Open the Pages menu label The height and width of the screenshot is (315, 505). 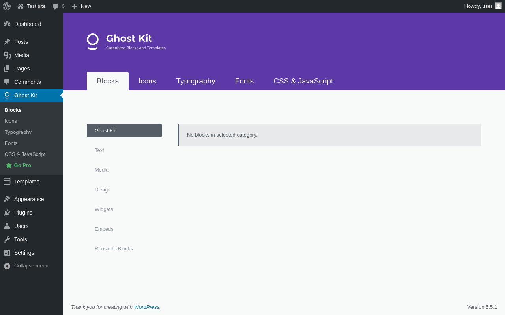pyautogui.click(x=22, y=69)
